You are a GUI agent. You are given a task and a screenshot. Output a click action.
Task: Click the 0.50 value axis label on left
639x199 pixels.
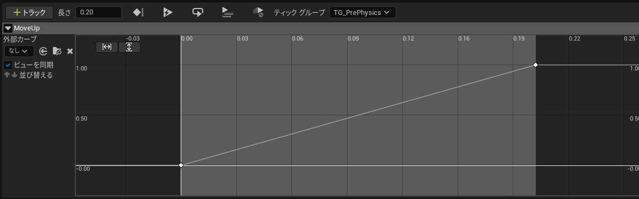82,118
